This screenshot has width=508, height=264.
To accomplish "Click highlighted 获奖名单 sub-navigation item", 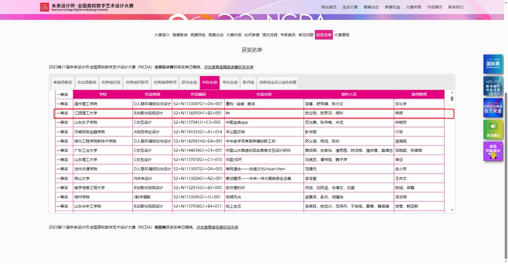I will (324, 35).
